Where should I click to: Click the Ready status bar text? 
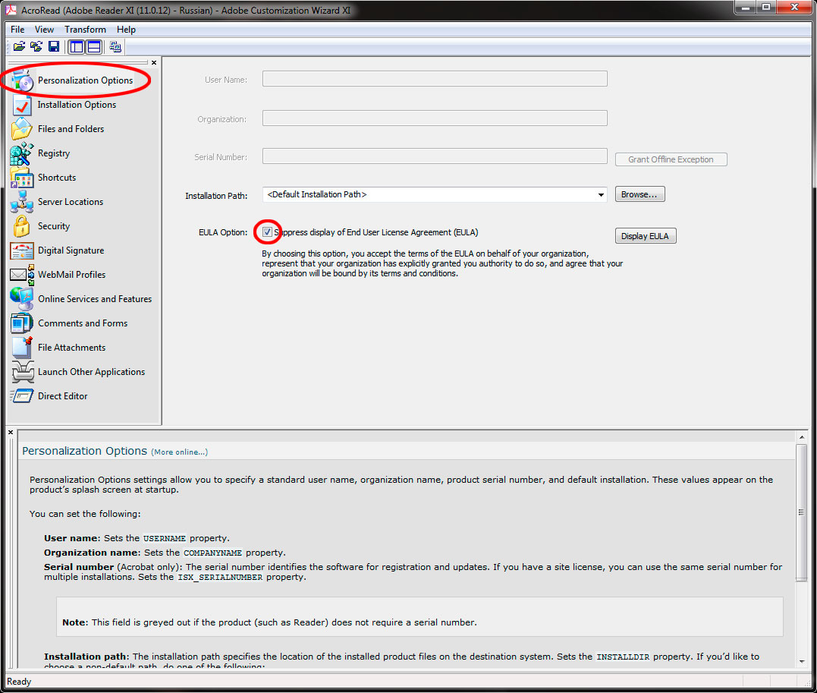point(19,682)
